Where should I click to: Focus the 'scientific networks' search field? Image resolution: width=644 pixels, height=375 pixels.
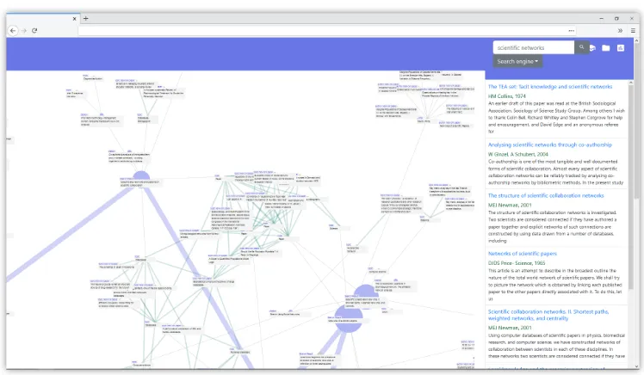[533, 47]
